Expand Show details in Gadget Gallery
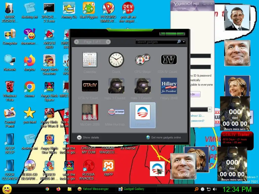259x194 pixels. coord(88,137)
